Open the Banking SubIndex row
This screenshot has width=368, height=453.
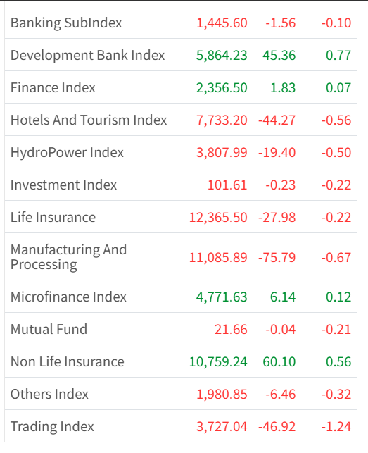coord(181,23)
